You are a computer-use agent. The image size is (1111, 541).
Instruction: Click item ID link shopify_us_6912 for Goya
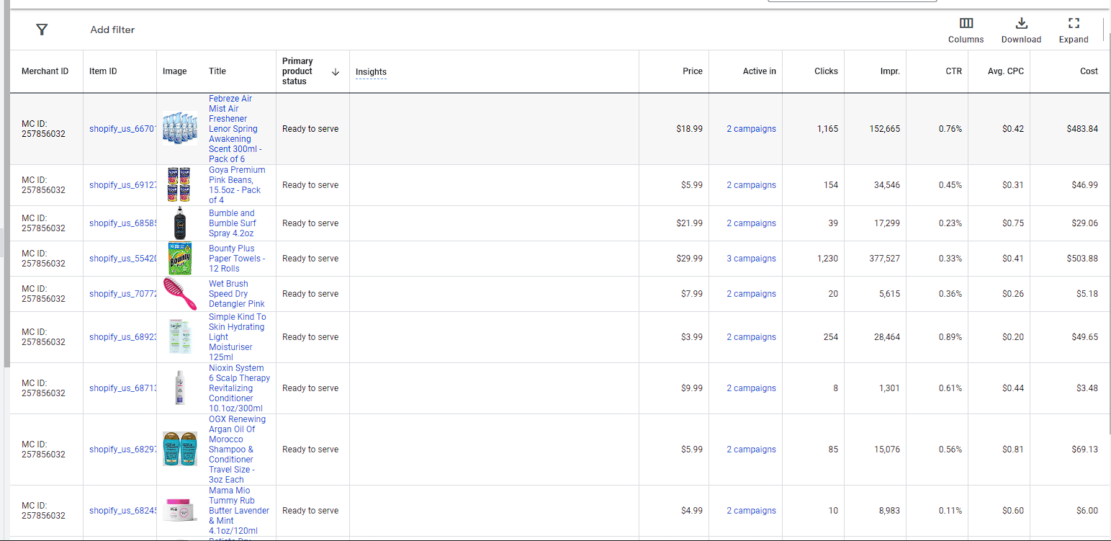coord(122,185)
